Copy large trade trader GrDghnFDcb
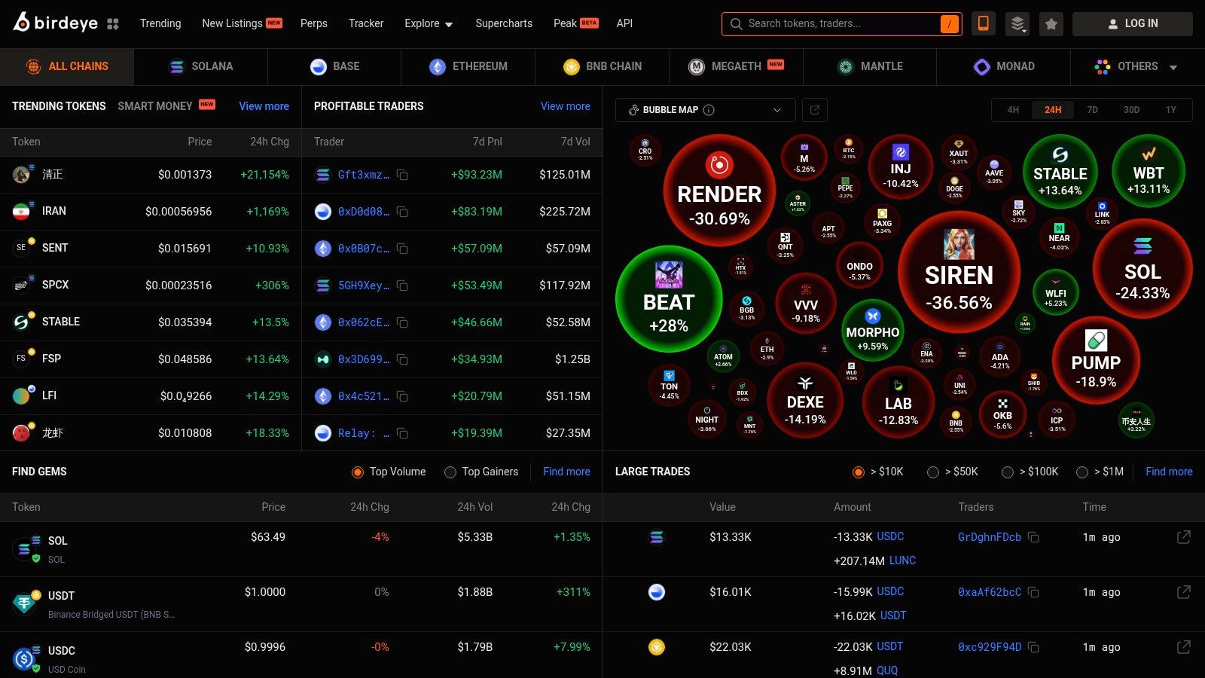 [1033, 537]
